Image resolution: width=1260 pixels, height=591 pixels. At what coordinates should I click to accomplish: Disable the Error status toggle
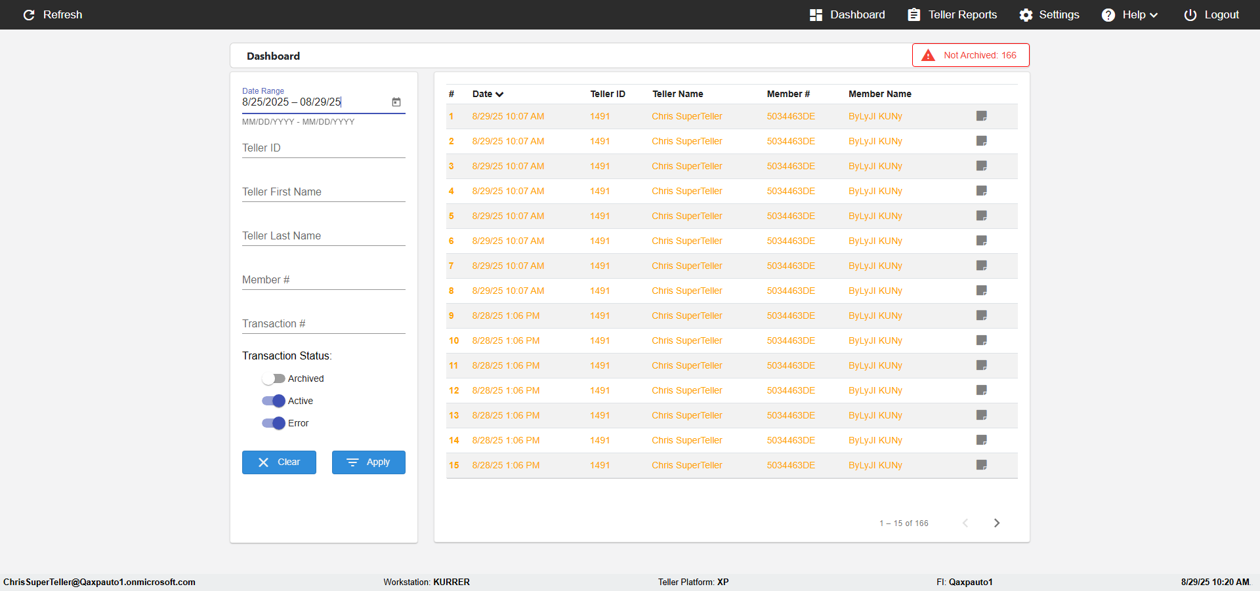point(273,423)
